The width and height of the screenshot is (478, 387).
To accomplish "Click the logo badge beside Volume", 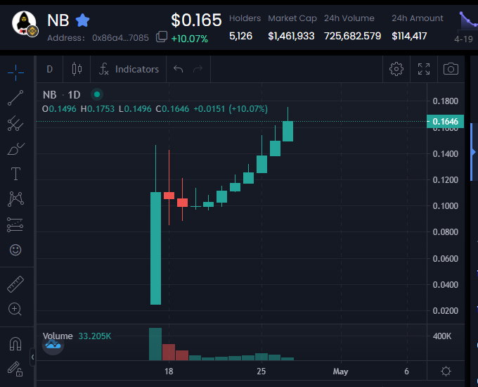I will (x=53, y=345).
